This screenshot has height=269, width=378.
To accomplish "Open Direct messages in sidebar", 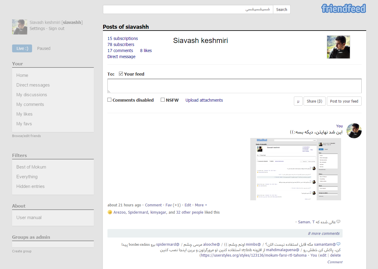I will coord(33,85).
